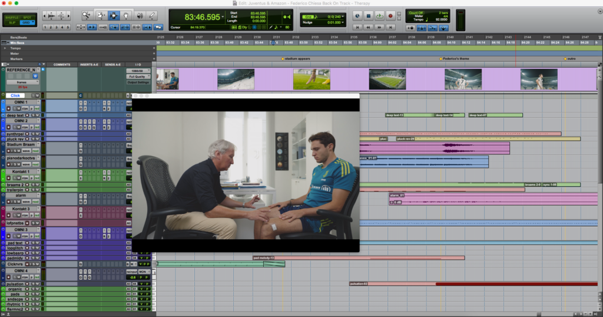Activate the Selector tool
Screen dimensions: 603x317
pos(114,15)
